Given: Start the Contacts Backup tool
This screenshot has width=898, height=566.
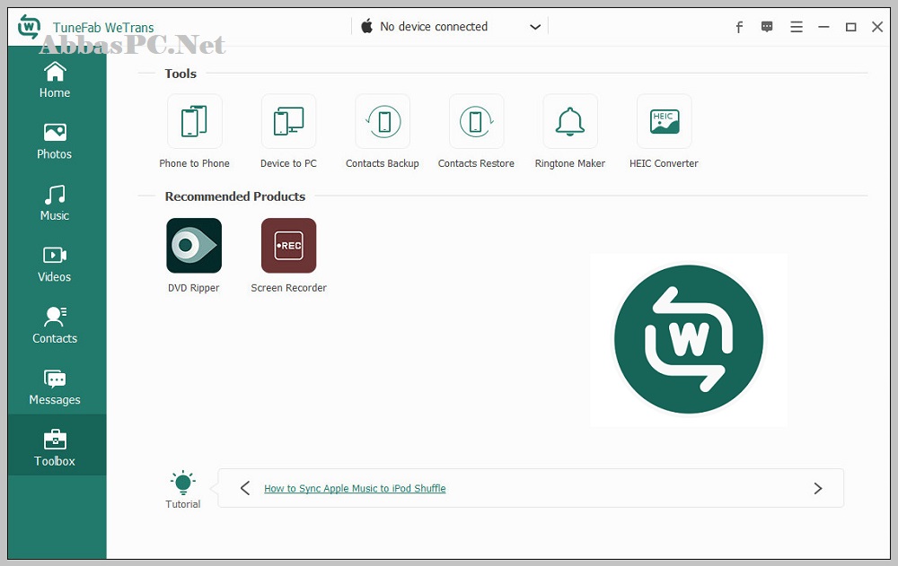Looking at the screenshot, I should [x=383, y=121].
